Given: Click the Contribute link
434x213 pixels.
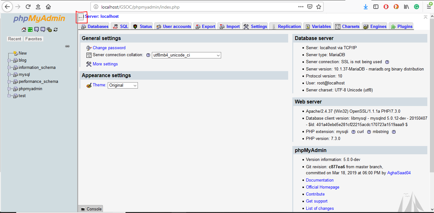Looking at the screenshot, I should point(315,194).
